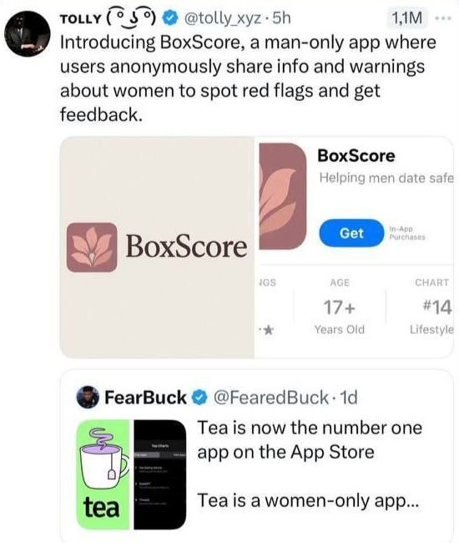Click the Age 17+ Years Old info
Screen dimensions: 459x543
tap(340, 307)
